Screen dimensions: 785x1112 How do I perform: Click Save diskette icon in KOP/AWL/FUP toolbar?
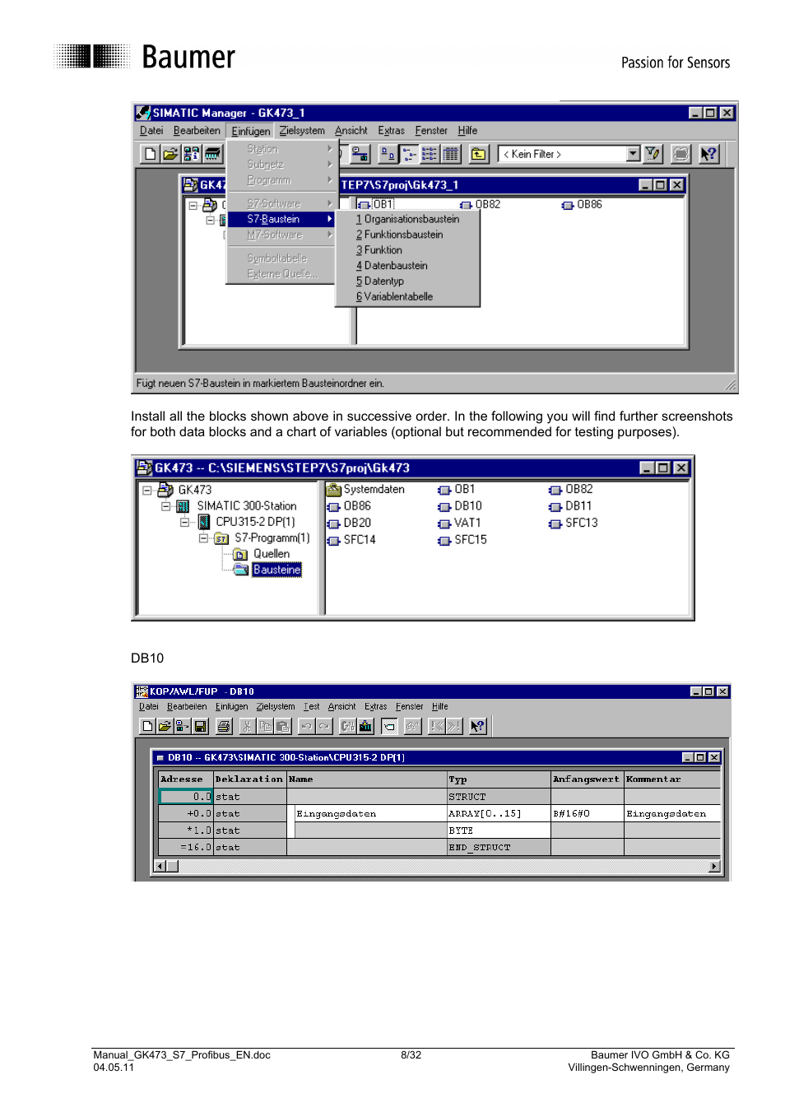pos(200,726)
